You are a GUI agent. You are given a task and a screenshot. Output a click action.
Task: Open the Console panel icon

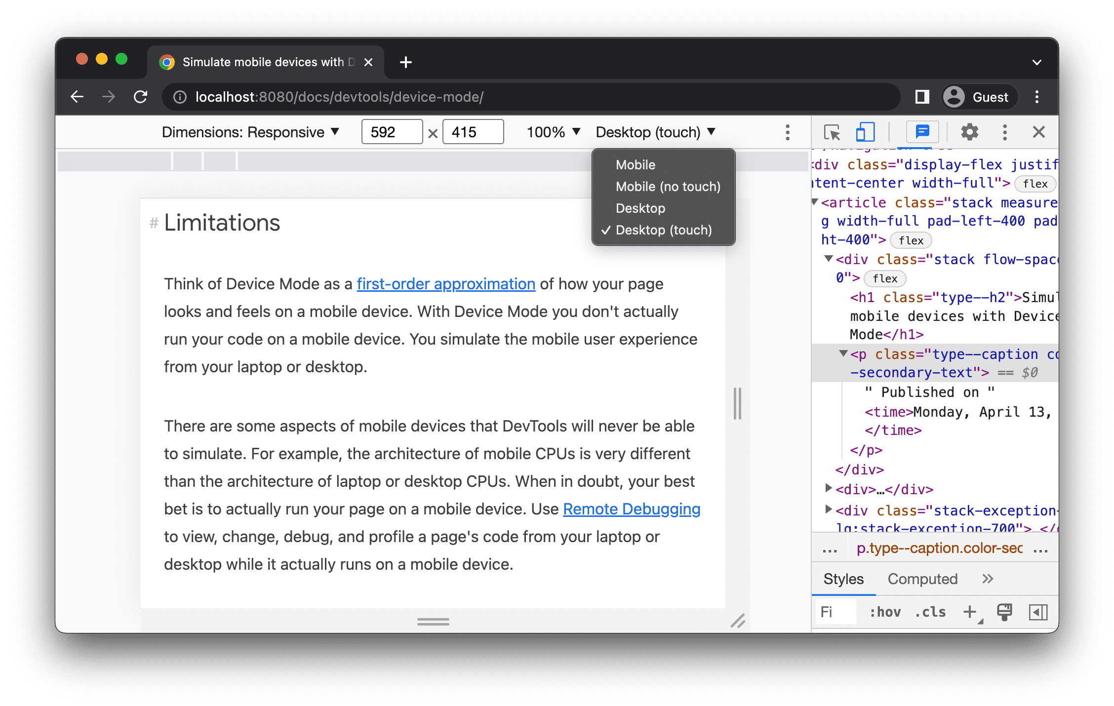[921, 132]
